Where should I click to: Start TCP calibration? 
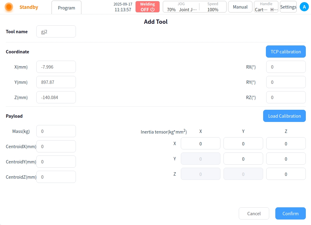click(286, 52)
